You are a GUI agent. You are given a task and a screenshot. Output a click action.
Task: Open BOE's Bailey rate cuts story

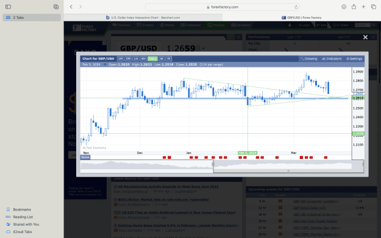(163, 200)
